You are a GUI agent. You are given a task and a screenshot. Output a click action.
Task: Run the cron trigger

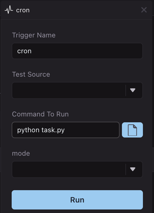tap(77, 200)
